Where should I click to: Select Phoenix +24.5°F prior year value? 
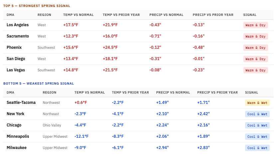tap(110, 47)
